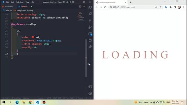The width and height of the screenshot is (187, 105).
Task: Open the screen recorder taskbar icon
Action: pos(44,102)
